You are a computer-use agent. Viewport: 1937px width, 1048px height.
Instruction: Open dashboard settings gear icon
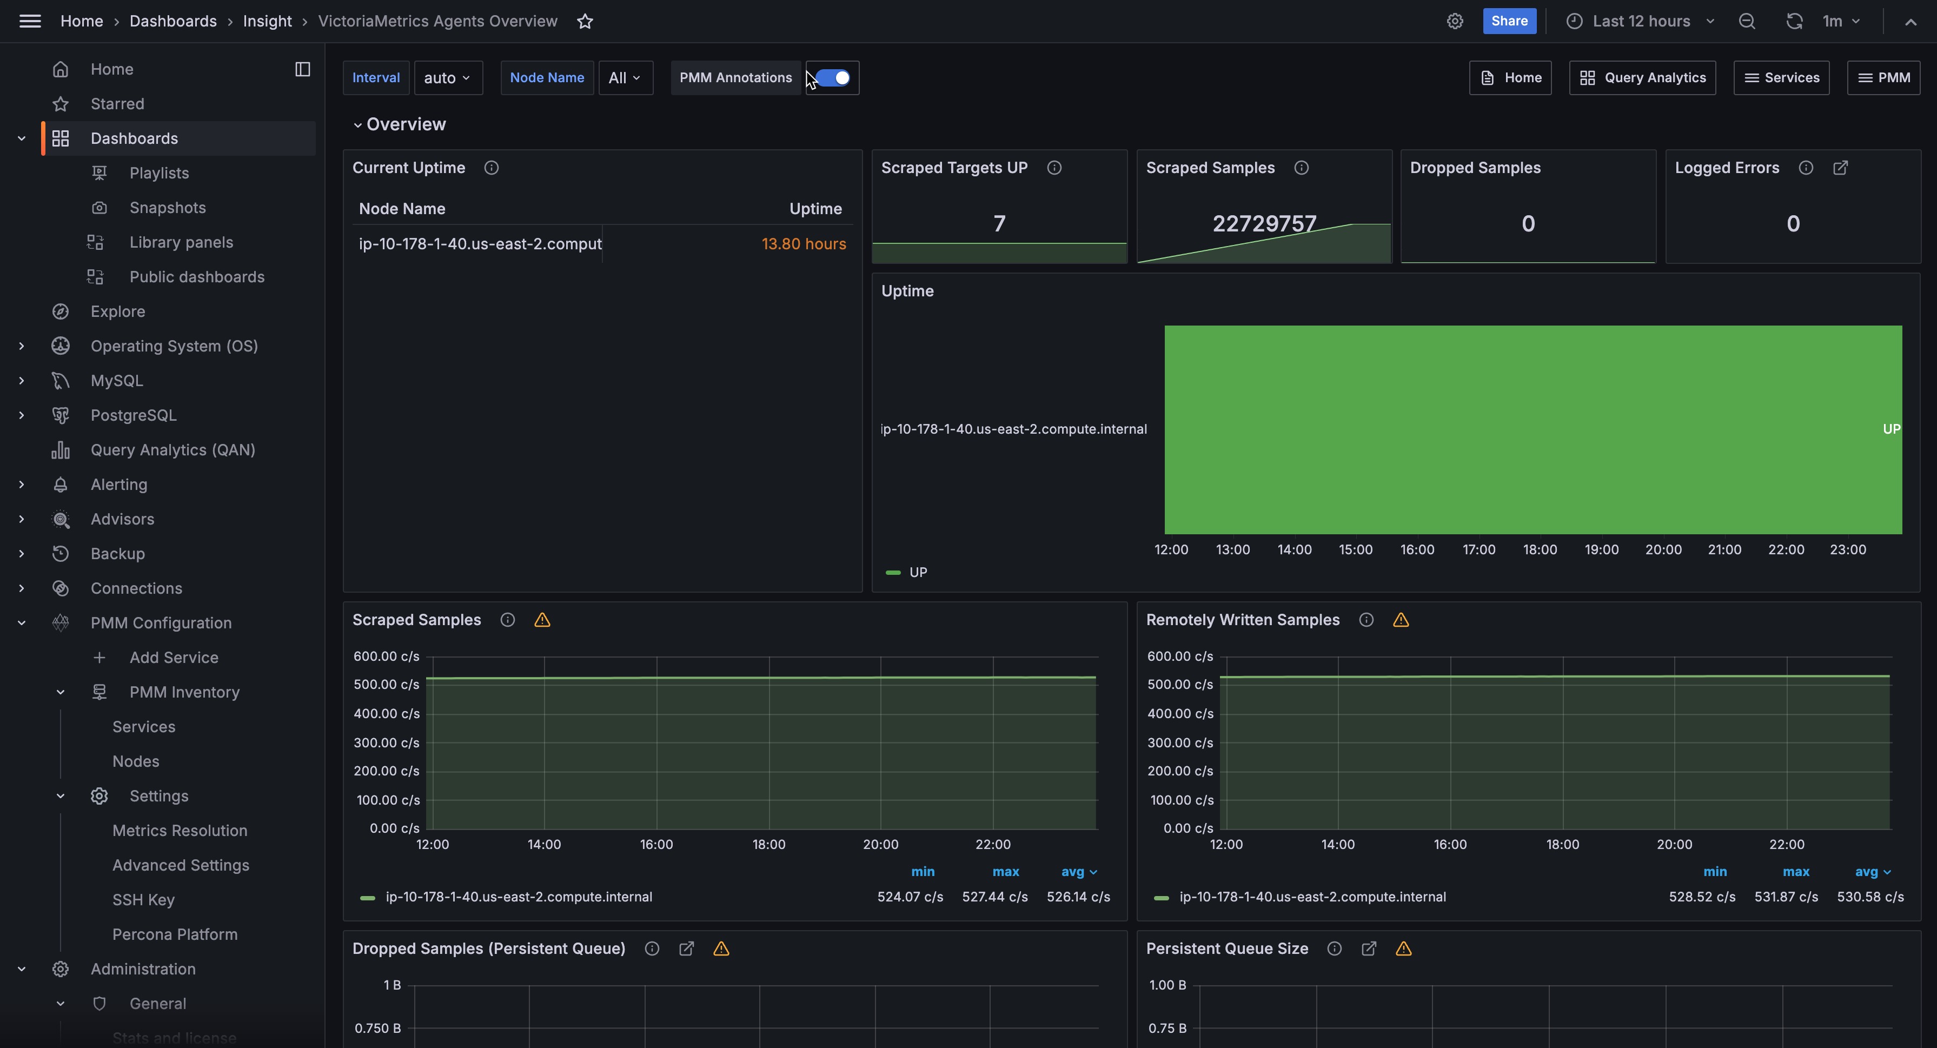(x=1454, y=21)
